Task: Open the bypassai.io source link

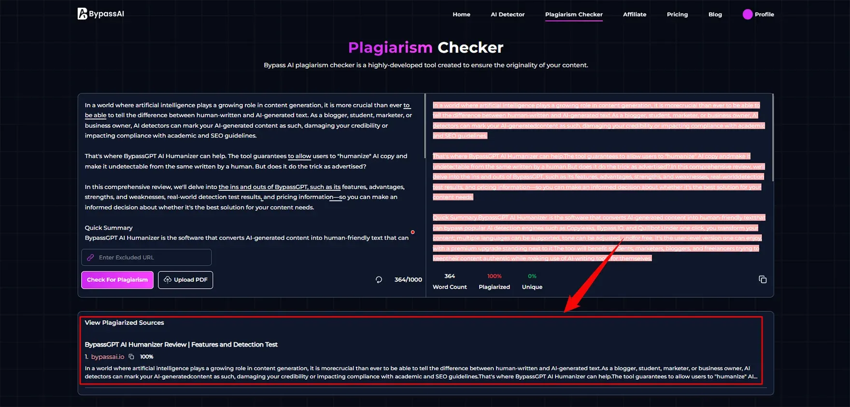Action: 108,357
